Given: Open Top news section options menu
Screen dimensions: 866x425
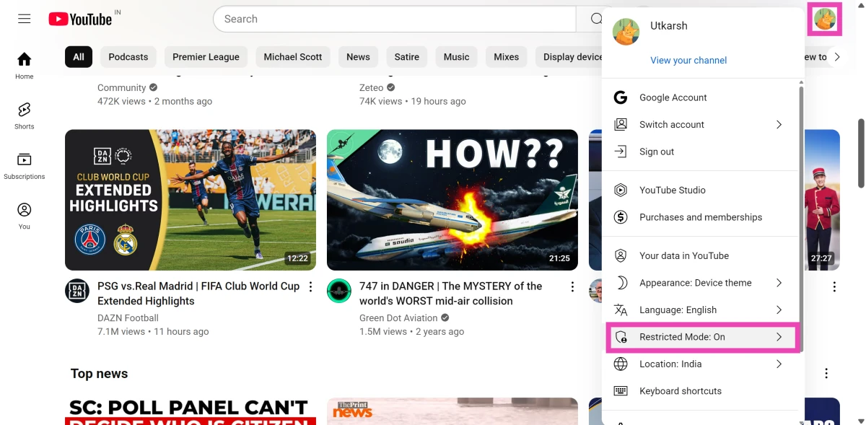Looking at the screenshot, I should [826, 374].
